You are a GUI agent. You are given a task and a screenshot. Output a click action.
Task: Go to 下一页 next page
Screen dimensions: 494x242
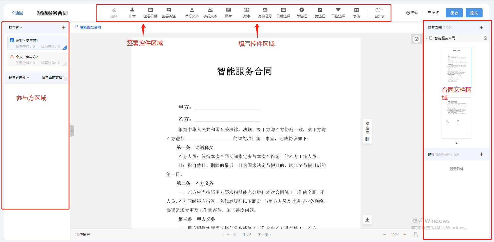[x=265, y=235]
